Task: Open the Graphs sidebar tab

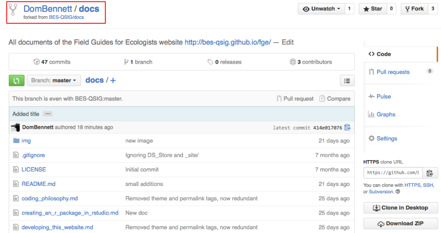Action: click(386, 114)
